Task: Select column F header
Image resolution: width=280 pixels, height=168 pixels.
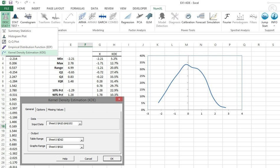Action: click(x=85, y=45)
